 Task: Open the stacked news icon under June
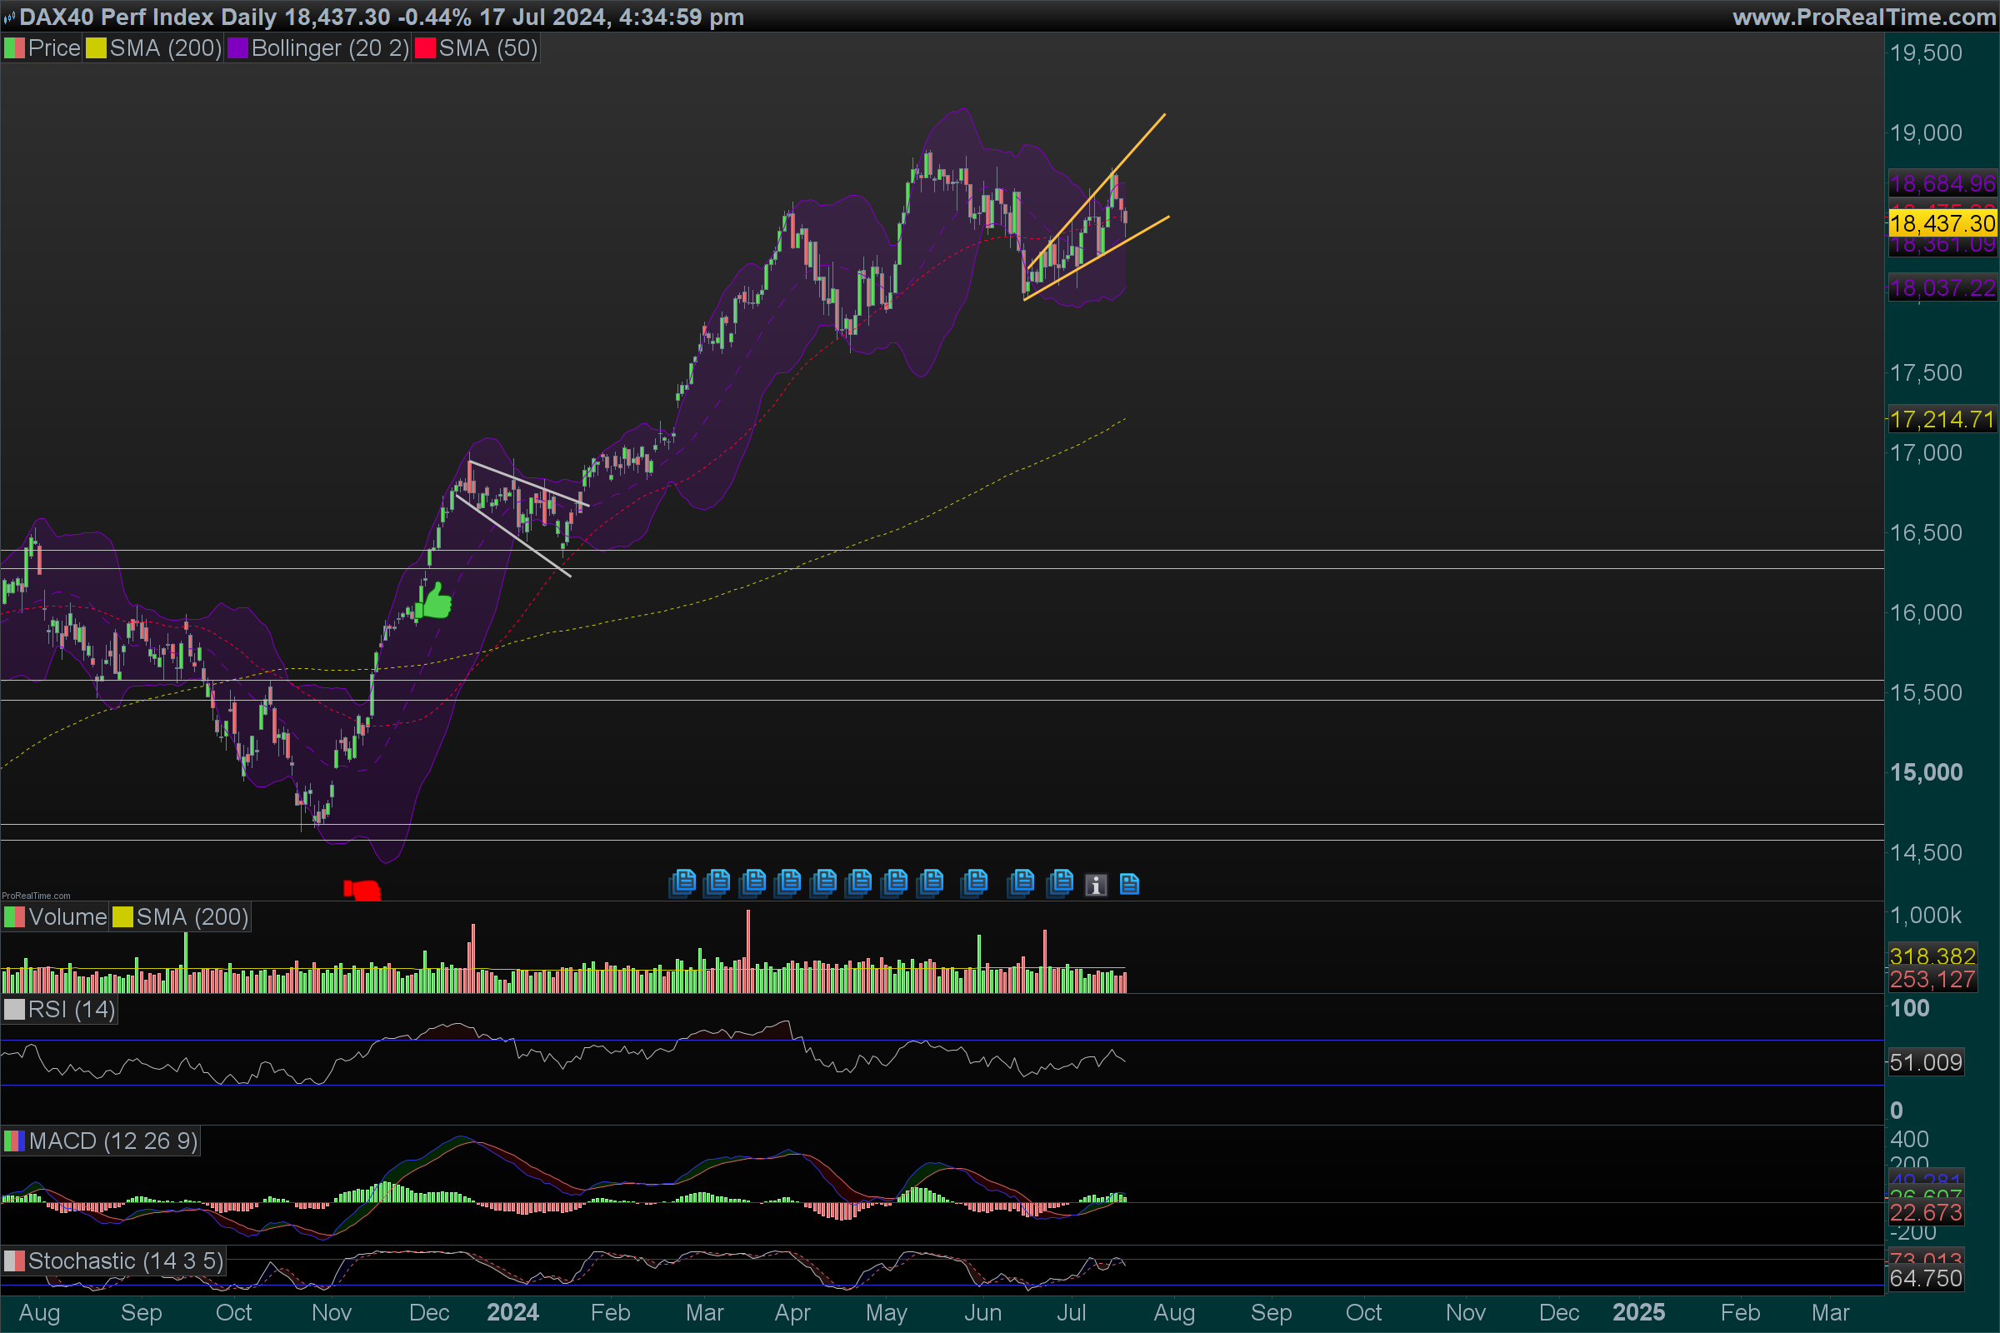pyautogui.click(x=973, y=882)
